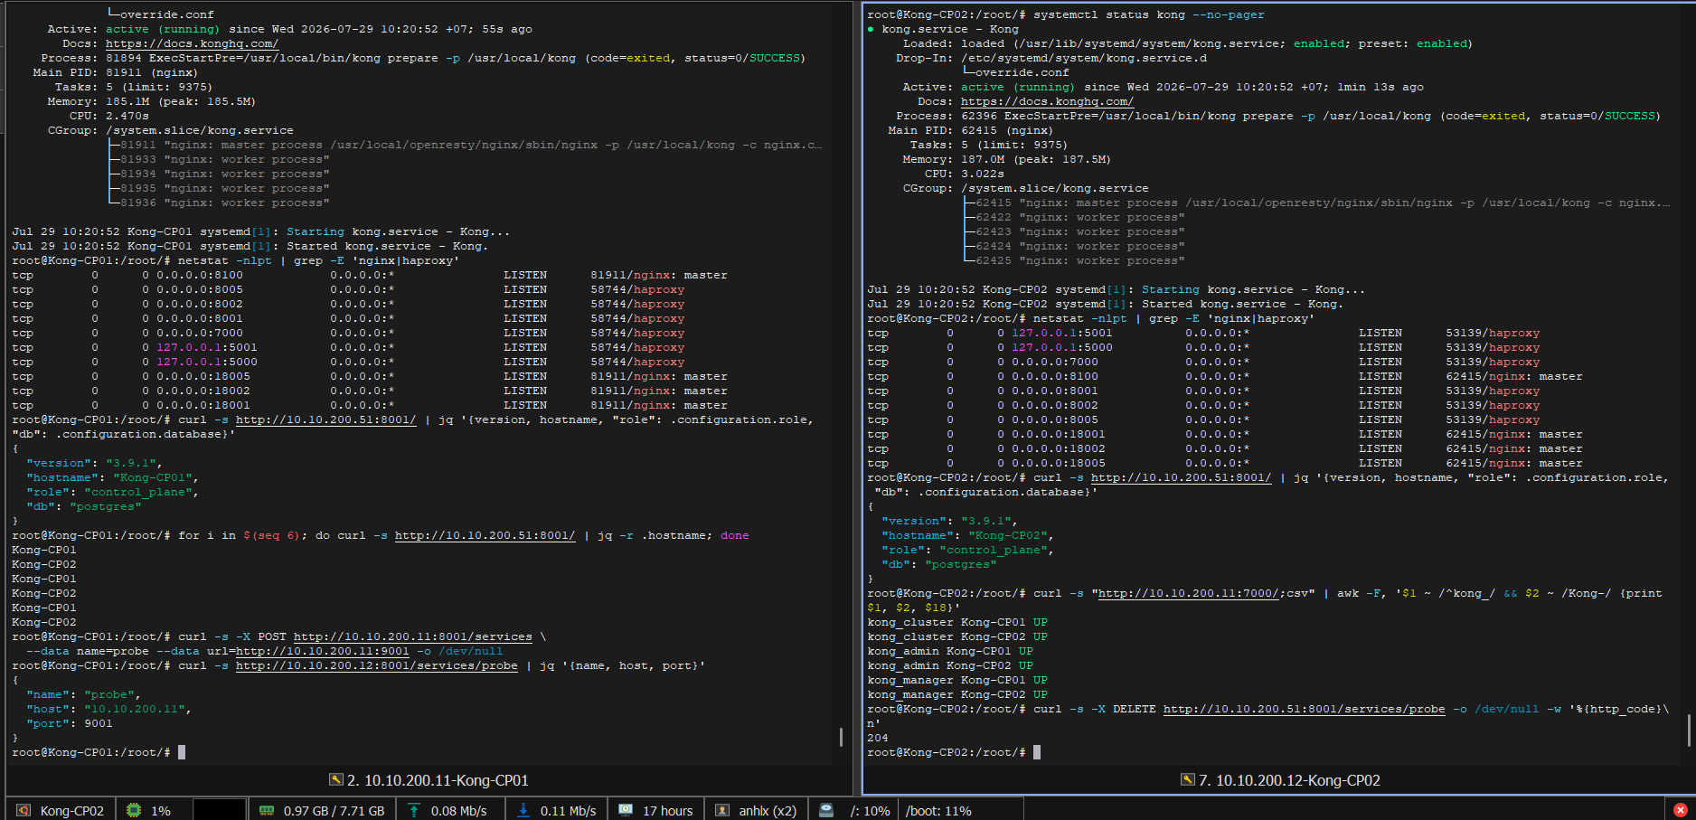Click '81911/nginx: master' on the 0.0.0.0:8100 row

[x=659, y=275]
